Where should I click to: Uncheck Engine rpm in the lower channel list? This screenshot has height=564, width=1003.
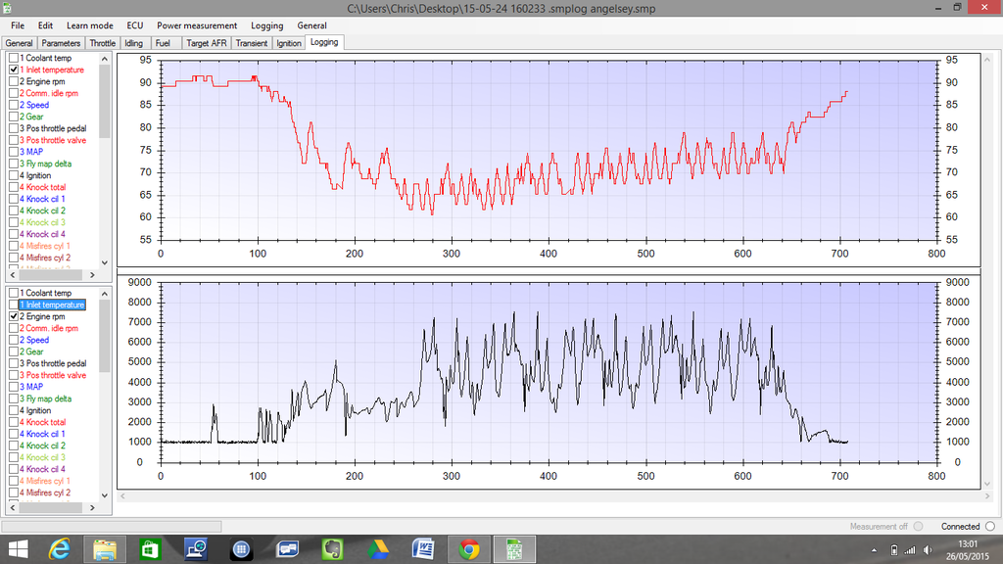coord(14,317)
